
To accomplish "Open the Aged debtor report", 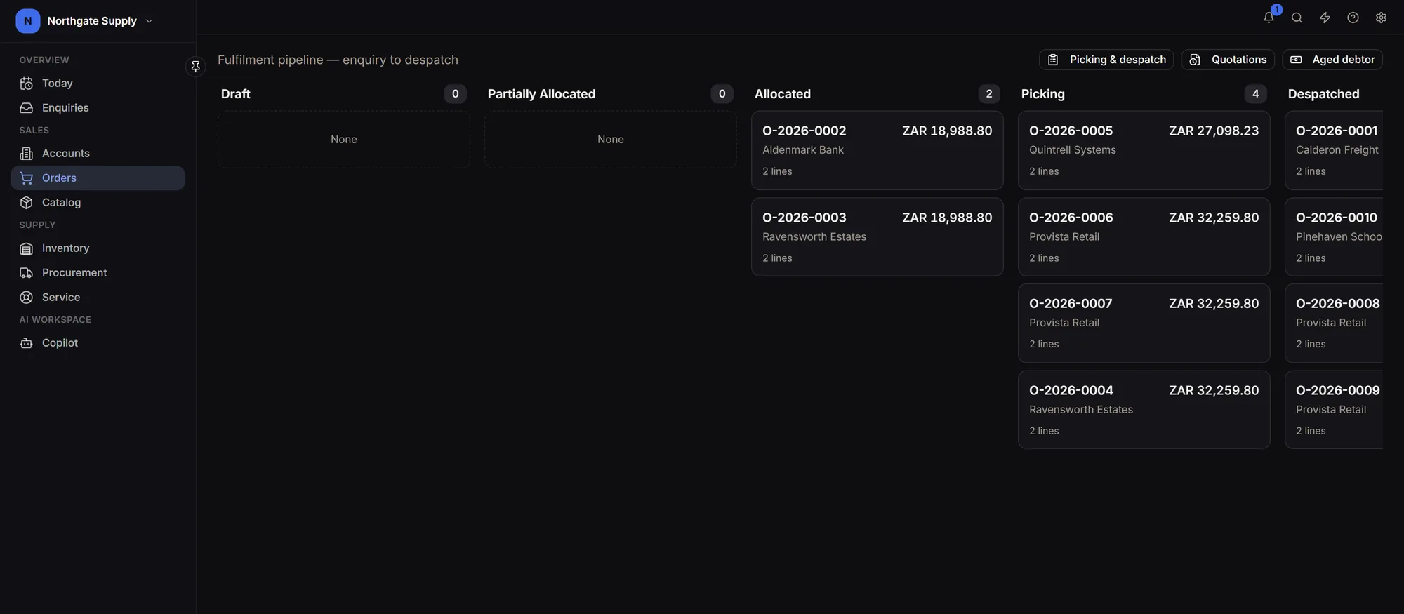I will (x=1332, y=60).
